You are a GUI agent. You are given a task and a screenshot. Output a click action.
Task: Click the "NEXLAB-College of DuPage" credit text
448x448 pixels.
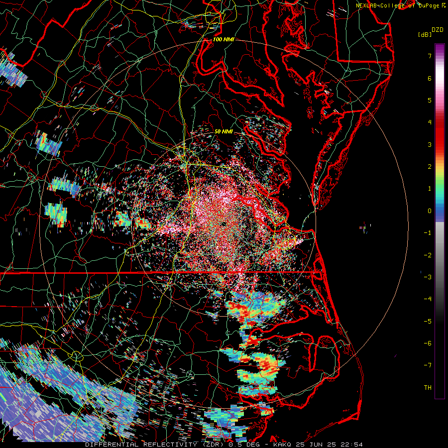click(x=398, y=5)
